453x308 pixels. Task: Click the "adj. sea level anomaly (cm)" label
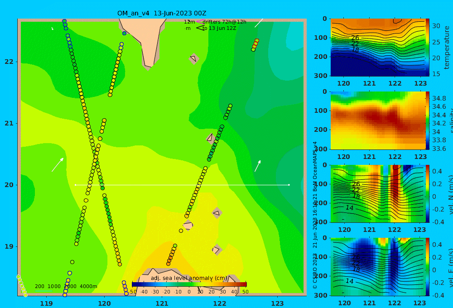pos(189,278)
